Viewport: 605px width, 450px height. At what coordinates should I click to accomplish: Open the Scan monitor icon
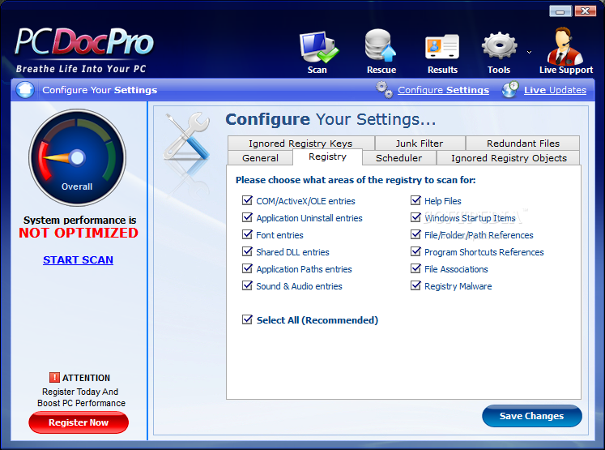point(319,47)
